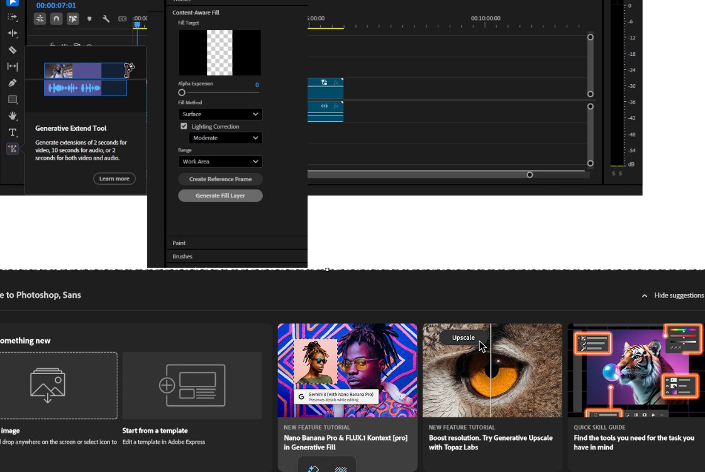Screen dimensions: 705x472
Task: Toggle Snap in Timeline magnet icon
Action: coord(56,19)
